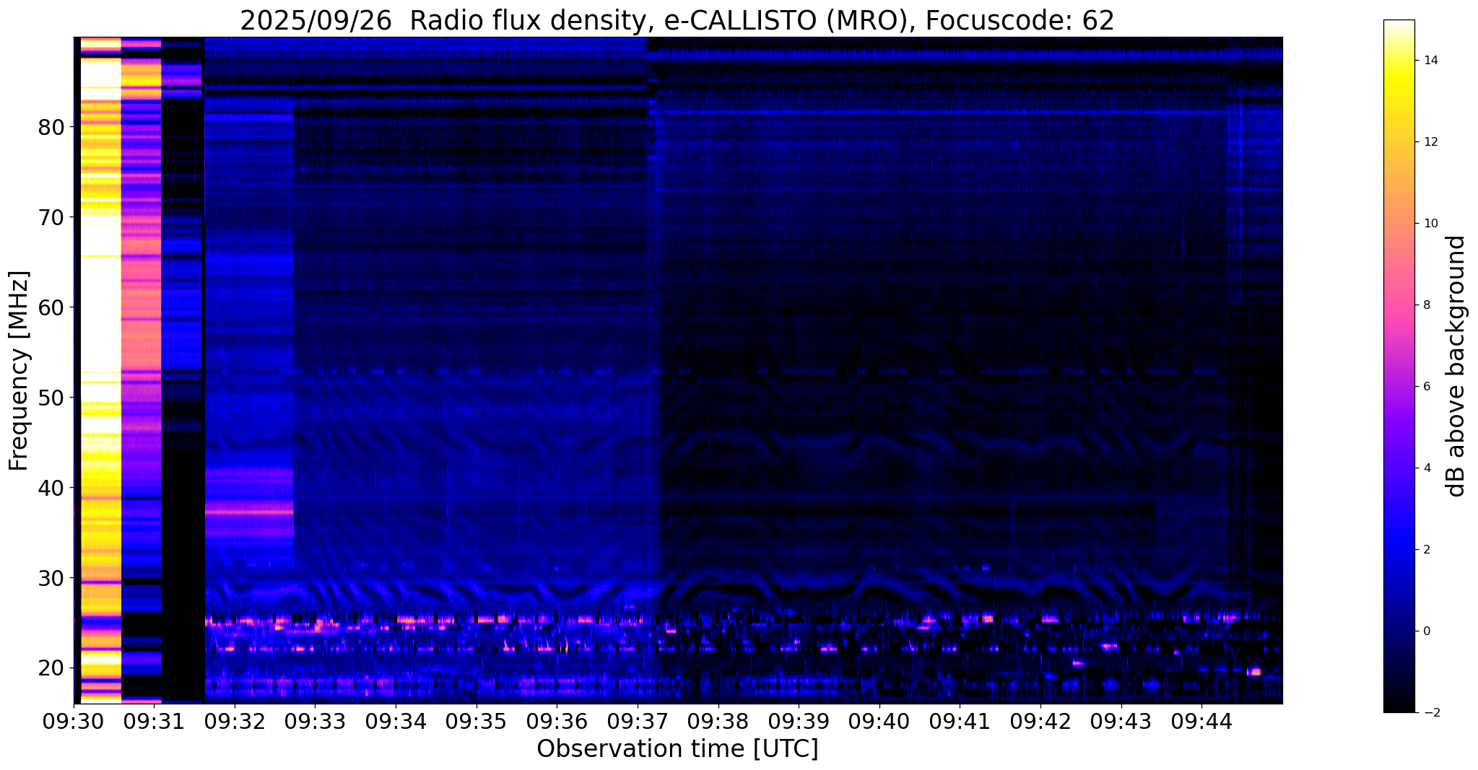The width and height of the screenshot is (1478, 770).
Task: Click the 09:42 time tick label
Action: [1040, 720]
